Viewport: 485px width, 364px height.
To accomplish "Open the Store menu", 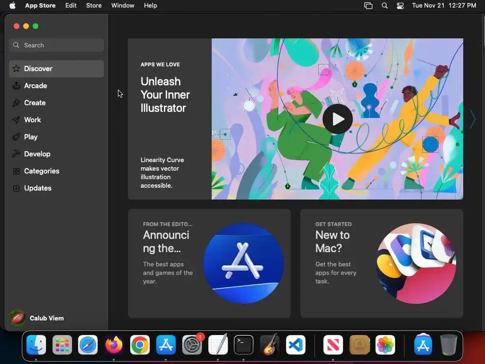I will [94, 6].
